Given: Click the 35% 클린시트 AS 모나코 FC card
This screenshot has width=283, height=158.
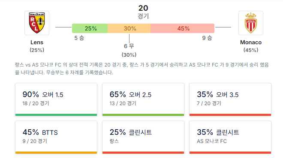Looking at the screenshot, I should (230, 137).
